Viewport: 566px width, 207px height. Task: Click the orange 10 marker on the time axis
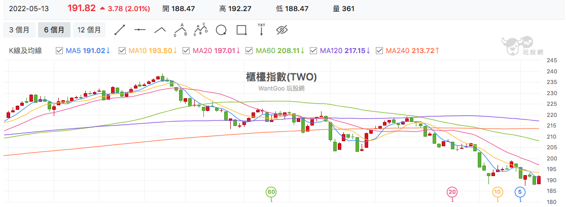[x=498, y=192]
